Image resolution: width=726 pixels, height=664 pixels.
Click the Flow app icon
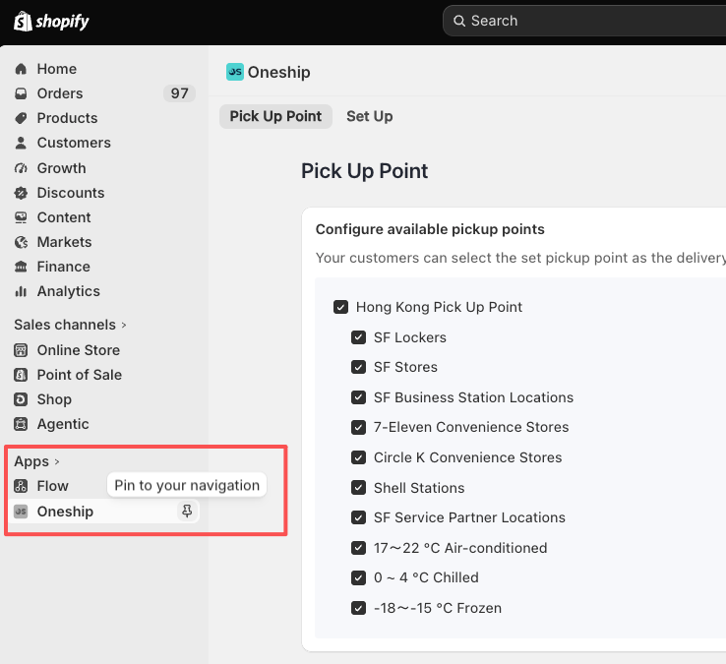click(21, 486)
